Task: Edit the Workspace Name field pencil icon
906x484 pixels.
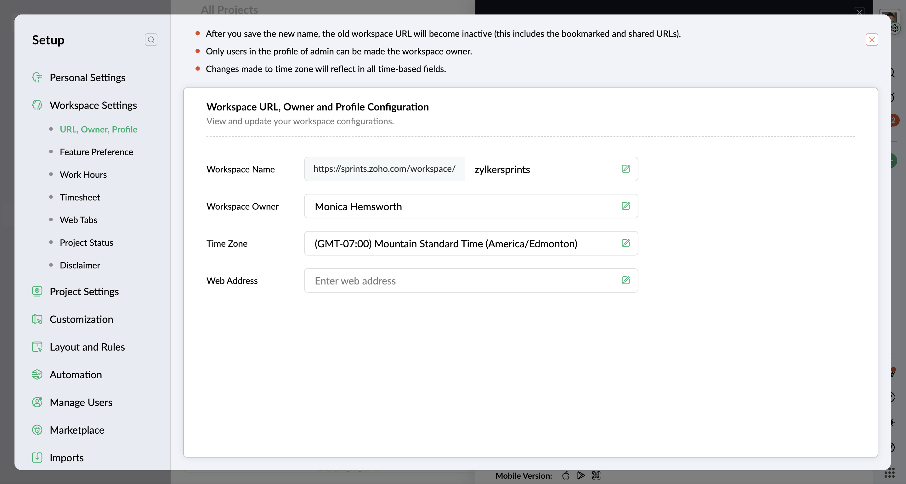Action: pyautogui.click(x=625, y=169)
